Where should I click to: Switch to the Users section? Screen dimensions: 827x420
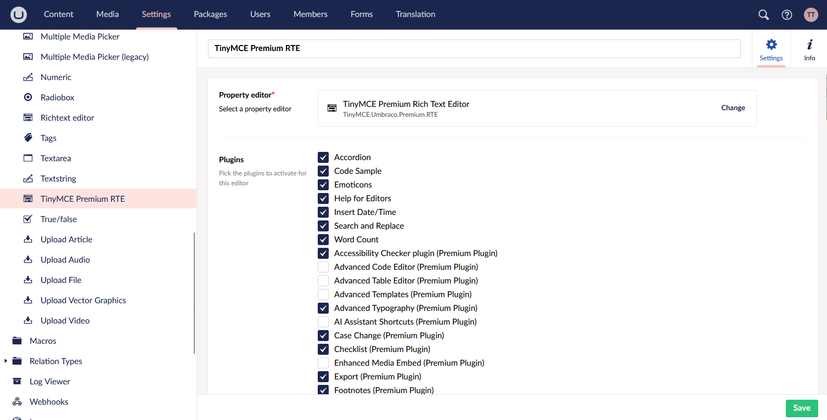point(260,14)
